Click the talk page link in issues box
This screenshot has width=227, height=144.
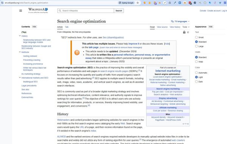tap(93, 47)
